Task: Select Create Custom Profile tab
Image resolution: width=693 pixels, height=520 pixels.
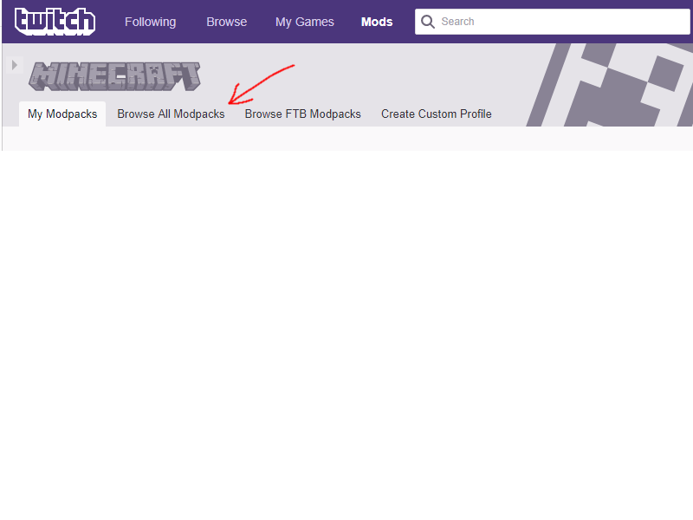Action: click(x=437, y=114)
